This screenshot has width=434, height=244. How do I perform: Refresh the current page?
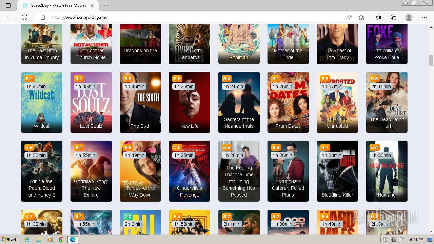(x=24, y=17)
